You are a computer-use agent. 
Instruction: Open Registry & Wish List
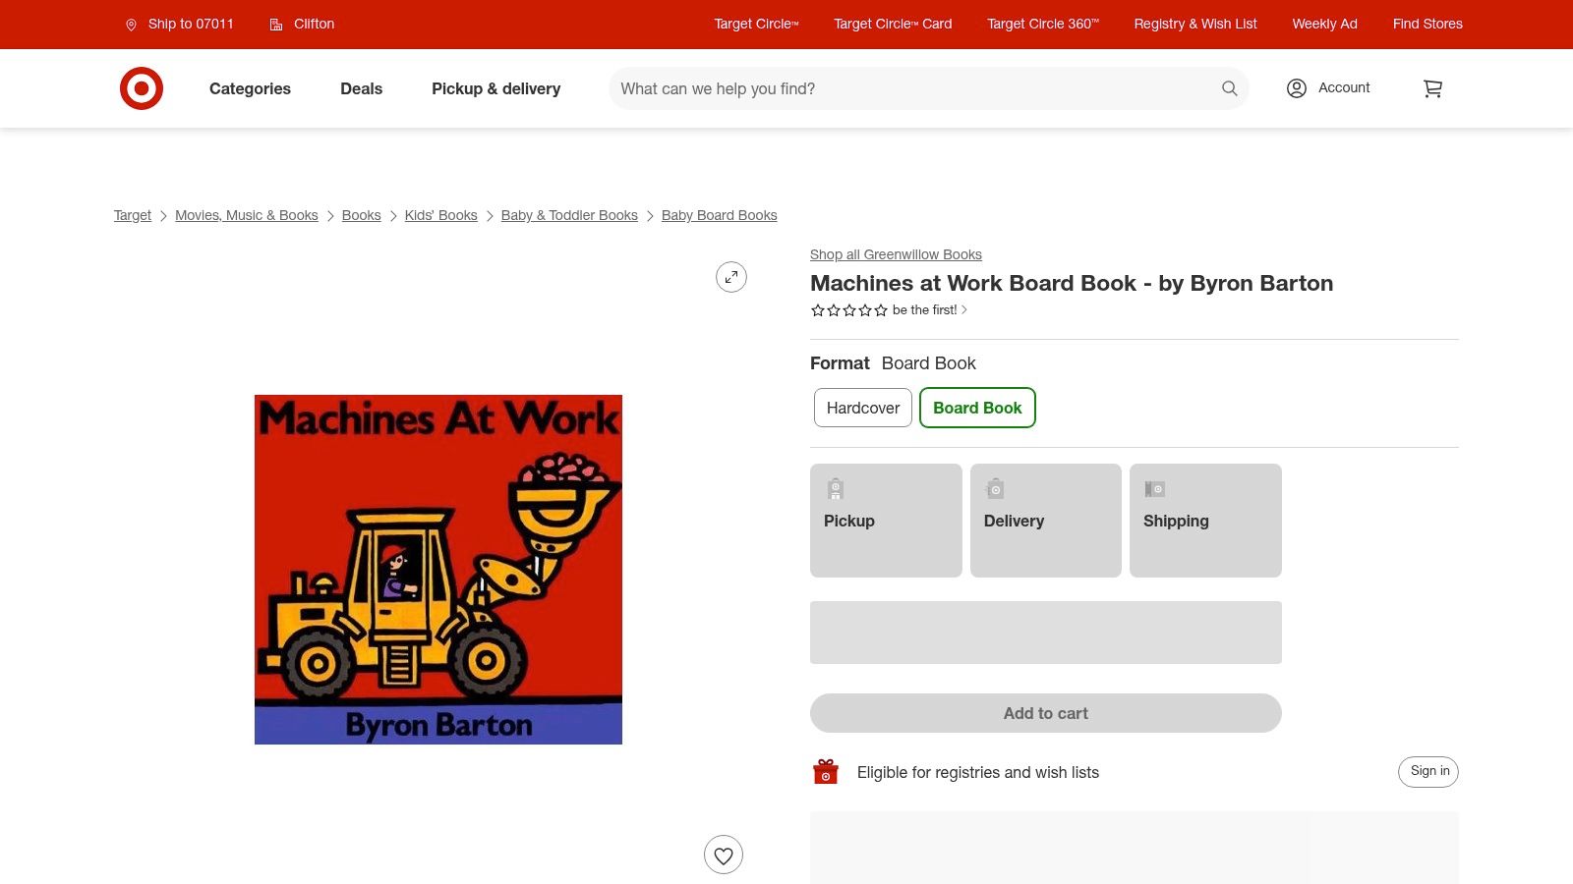(x=1195, y=25)
